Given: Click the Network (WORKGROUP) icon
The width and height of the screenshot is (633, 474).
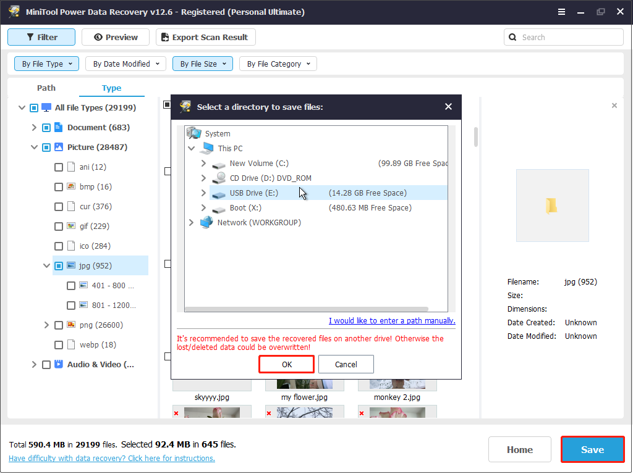Looking at the screenshot, I should pyautogui.click(x=206, y=222).
